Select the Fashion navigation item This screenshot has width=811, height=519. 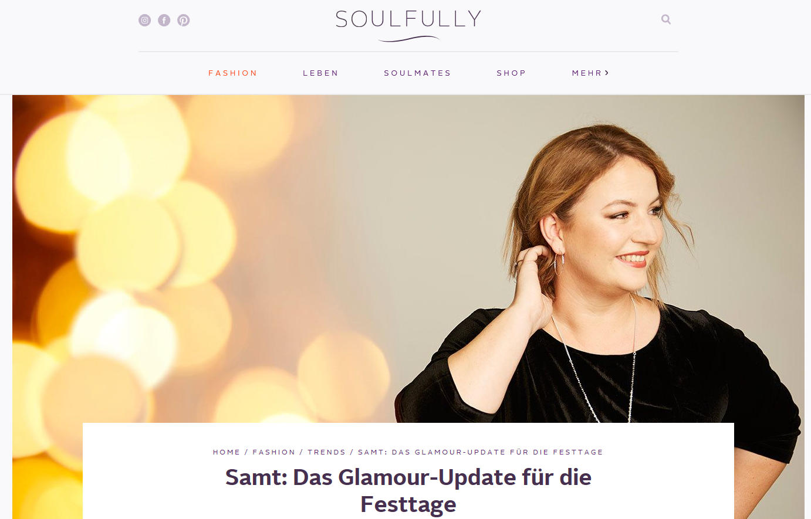click(x=233, y=73)
